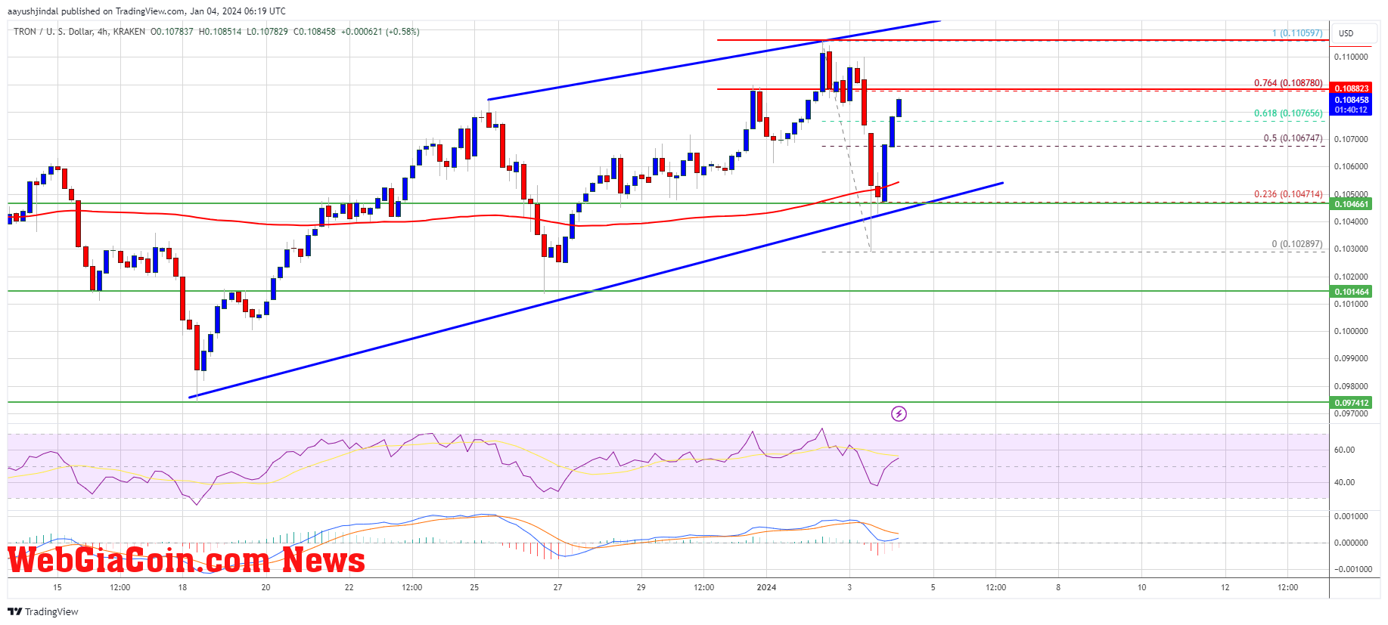Click the blue 0.108458 current price label
This screenshot has height=625, width=1388.
point(1351,100)
